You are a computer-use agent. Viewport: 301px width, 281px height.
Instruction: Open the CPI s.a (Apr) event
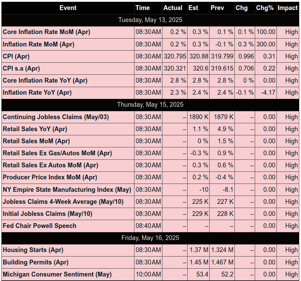pos(21,69)
